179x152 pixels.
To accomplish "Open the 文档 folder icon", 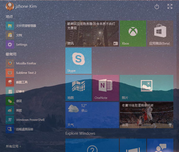I will click(x=10, y=35).
